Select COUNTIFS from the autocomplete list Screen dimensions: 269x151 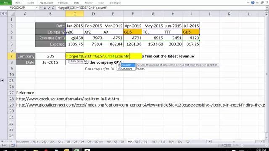(x=126, y=69)
